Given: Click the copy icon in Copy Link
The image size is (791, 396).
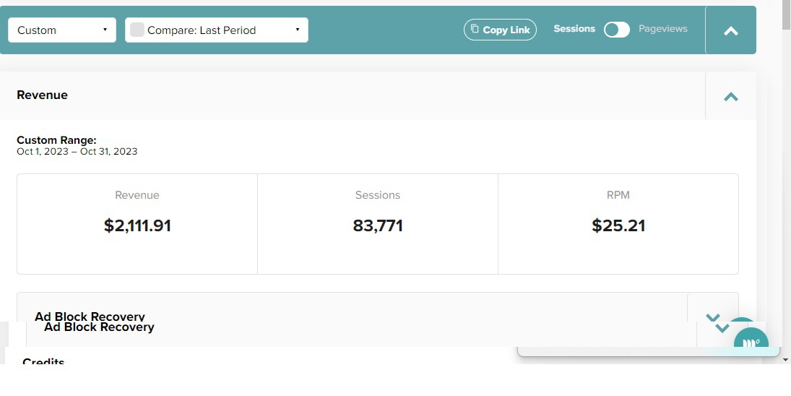Looking at the screenshot, I should tap(475, 29).
